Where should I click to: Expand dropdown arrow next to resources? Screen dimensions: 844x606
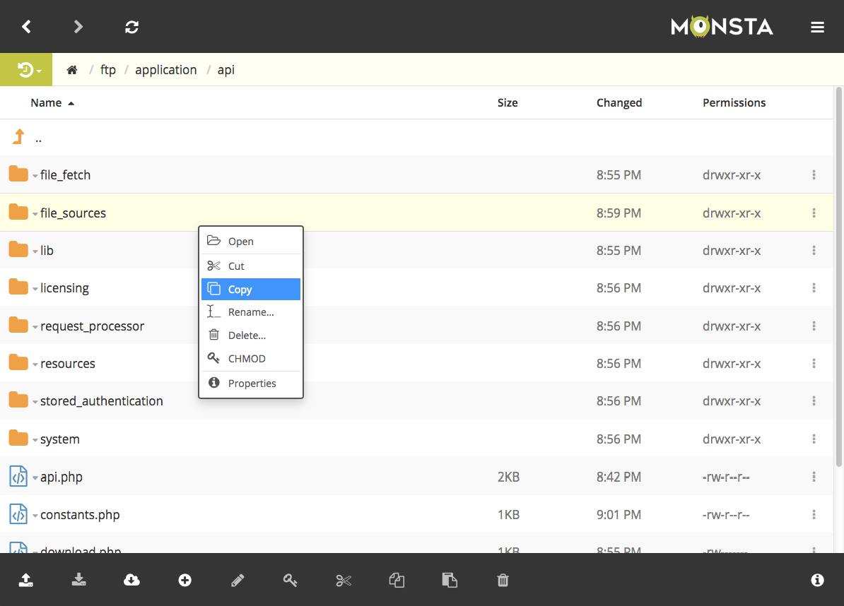[x=35, y=364]
